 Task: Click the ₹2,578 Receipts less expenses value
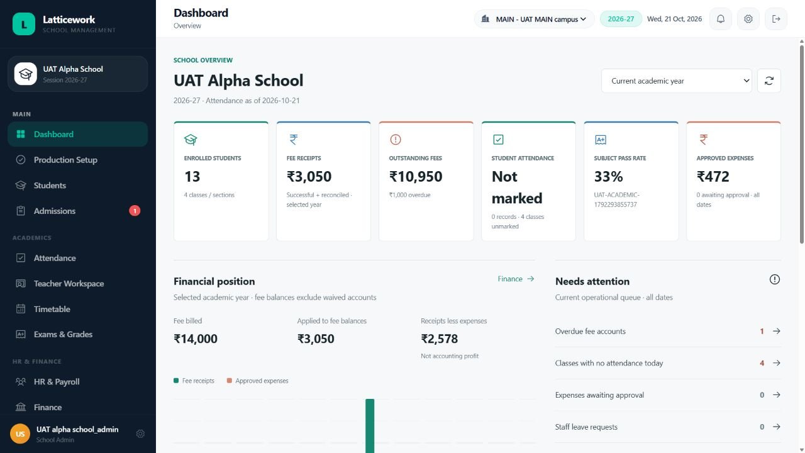[x=440, y=338]
